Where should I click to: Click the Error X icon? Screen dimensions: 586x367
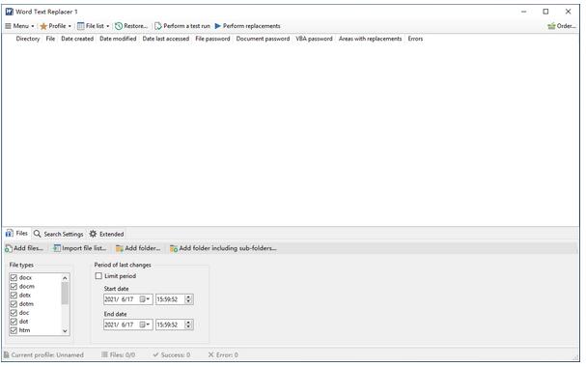(210, 354)
